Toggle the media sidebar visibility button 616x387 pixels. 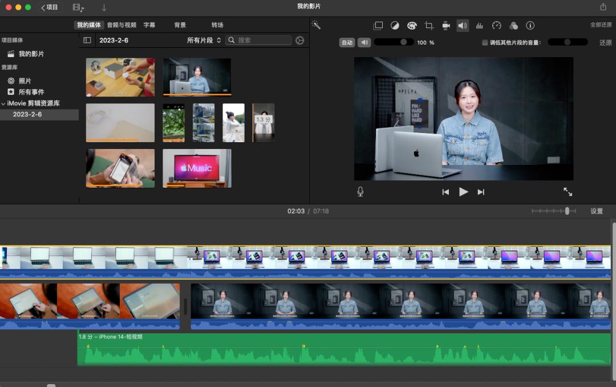pyautogui.click(x=87, y=41)
